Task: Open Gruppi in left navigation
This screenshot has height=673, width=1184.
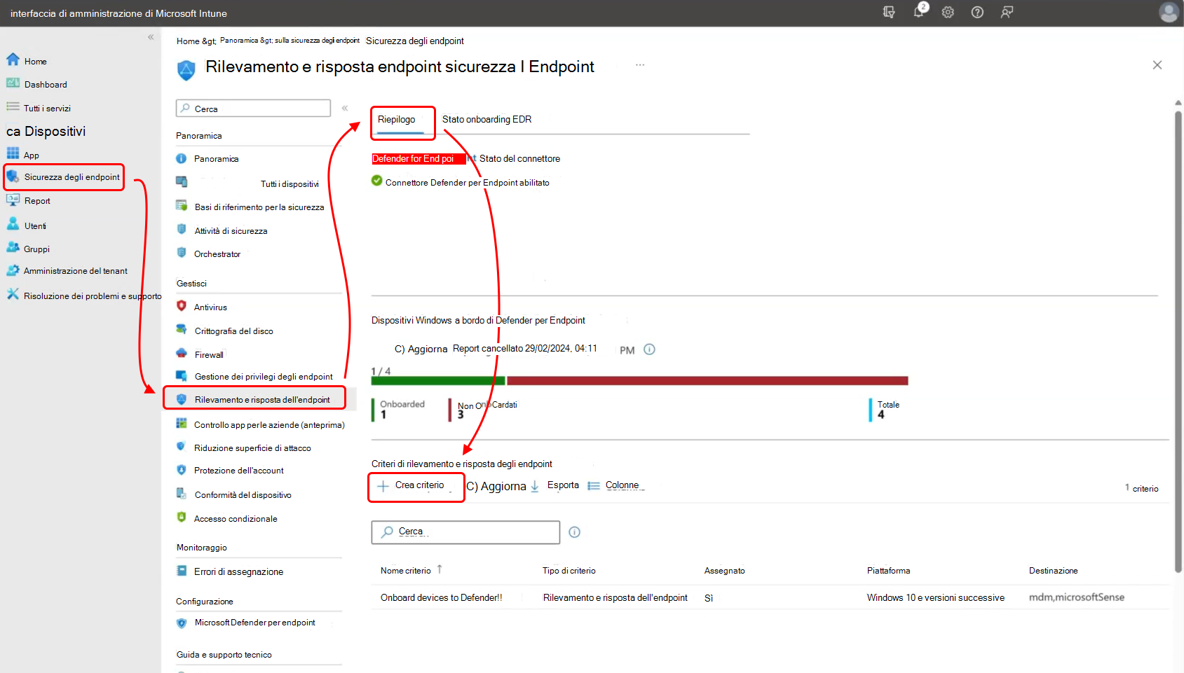Action: point(36,249)
